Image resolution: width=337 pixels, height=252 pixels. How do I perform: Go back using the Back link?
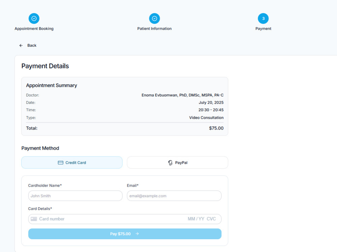32,45
